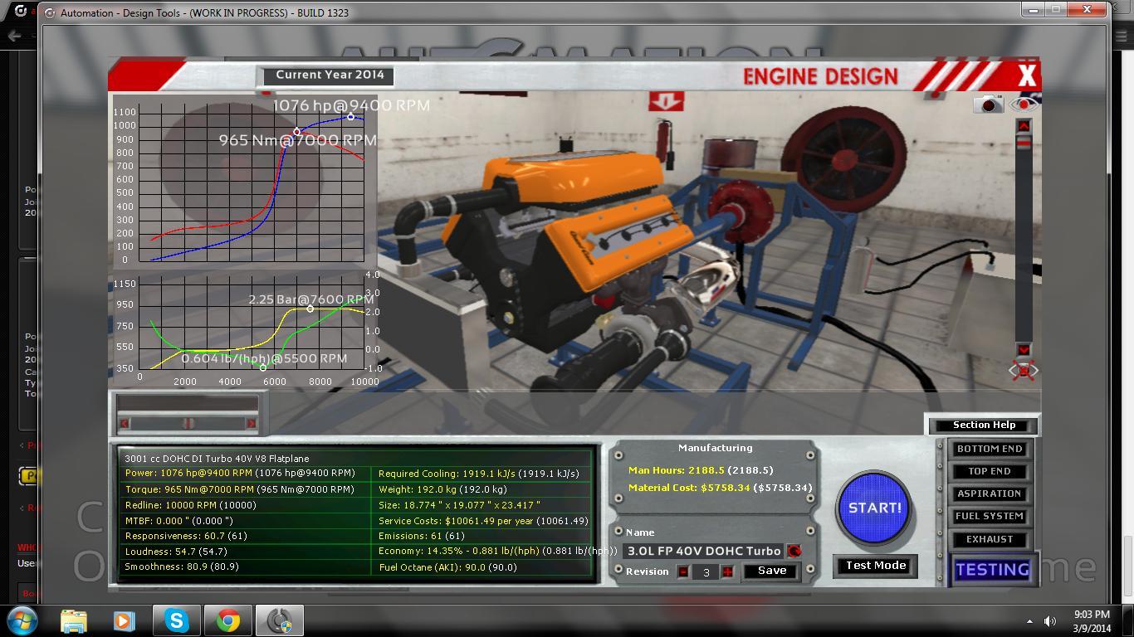Click the 1076 hp peak power marker

(x=350, y=117)
